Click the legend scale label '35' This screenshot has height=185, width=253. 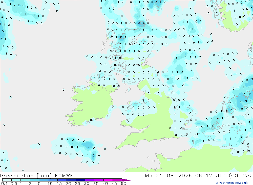(x=96, y=183)
